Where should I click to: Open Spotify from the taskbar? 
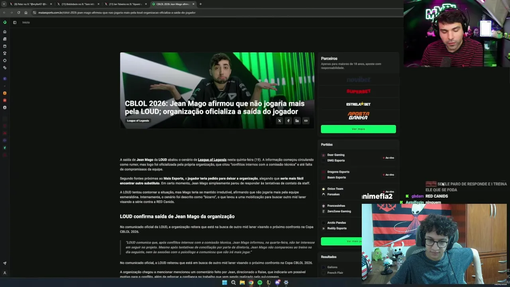point(260,283)
